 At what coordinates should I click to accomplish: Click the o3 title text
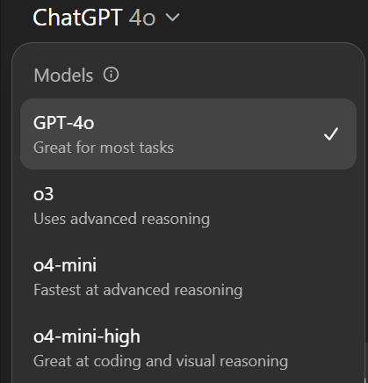(43, 194)
